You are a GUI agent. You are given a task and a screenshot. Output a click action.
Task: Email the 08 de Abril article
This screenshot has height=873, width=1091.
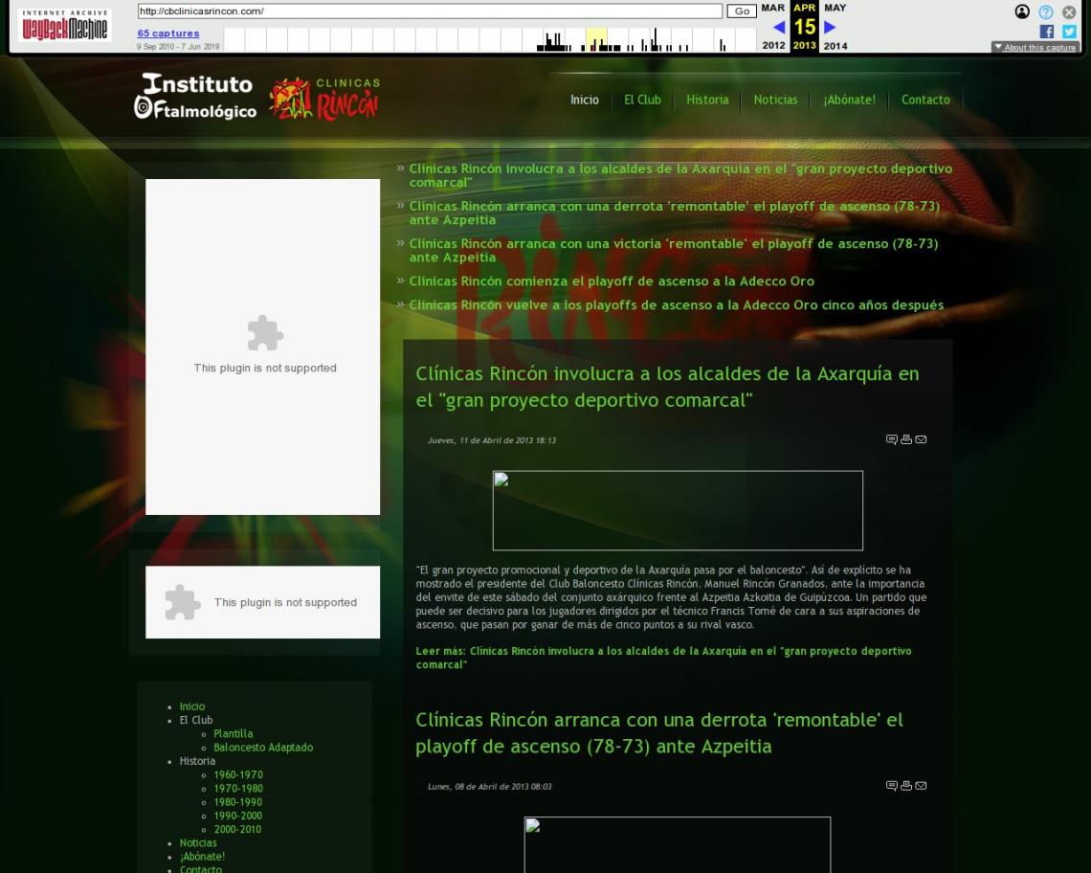point(921,786)
